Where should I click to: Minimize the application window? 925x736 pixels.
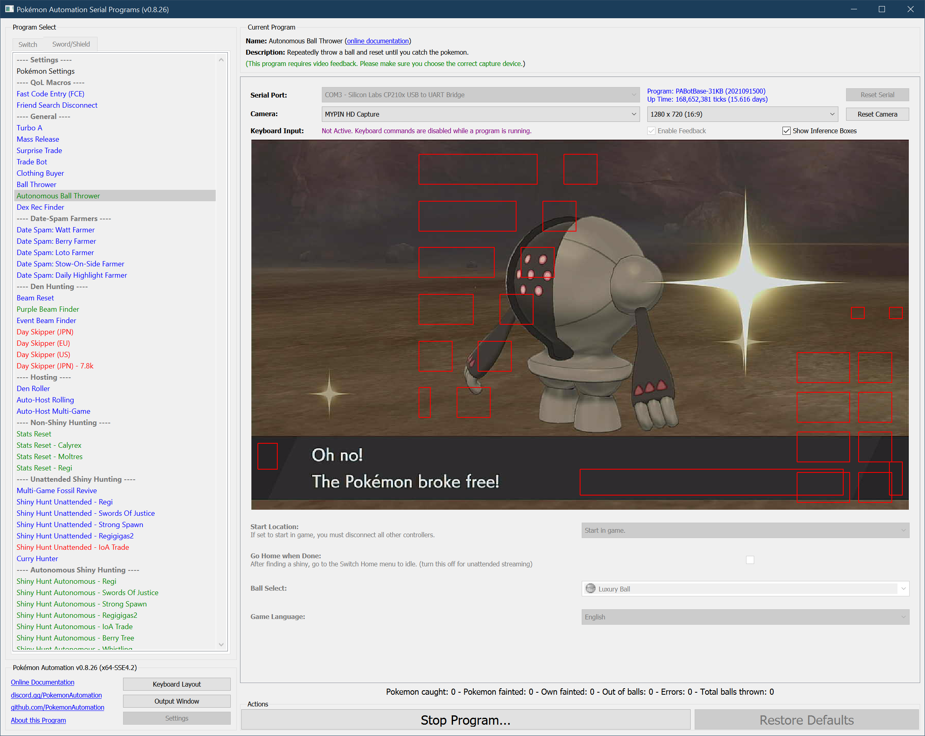(853, 9)
